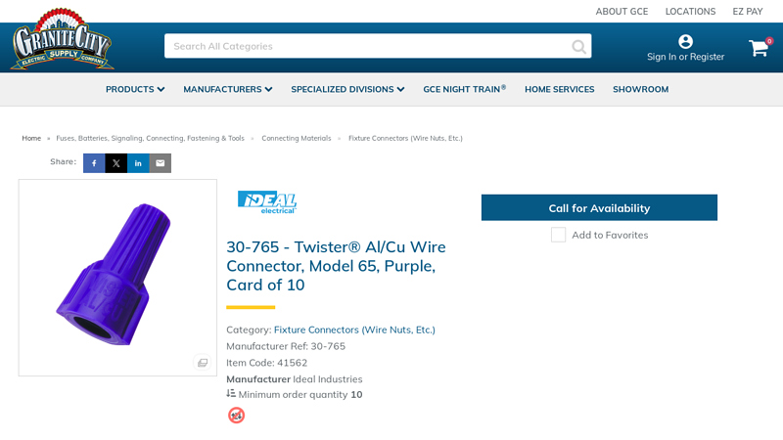The image size is (783, 440).
Task: Share product on LinkedIn
Action: point(138,163)
